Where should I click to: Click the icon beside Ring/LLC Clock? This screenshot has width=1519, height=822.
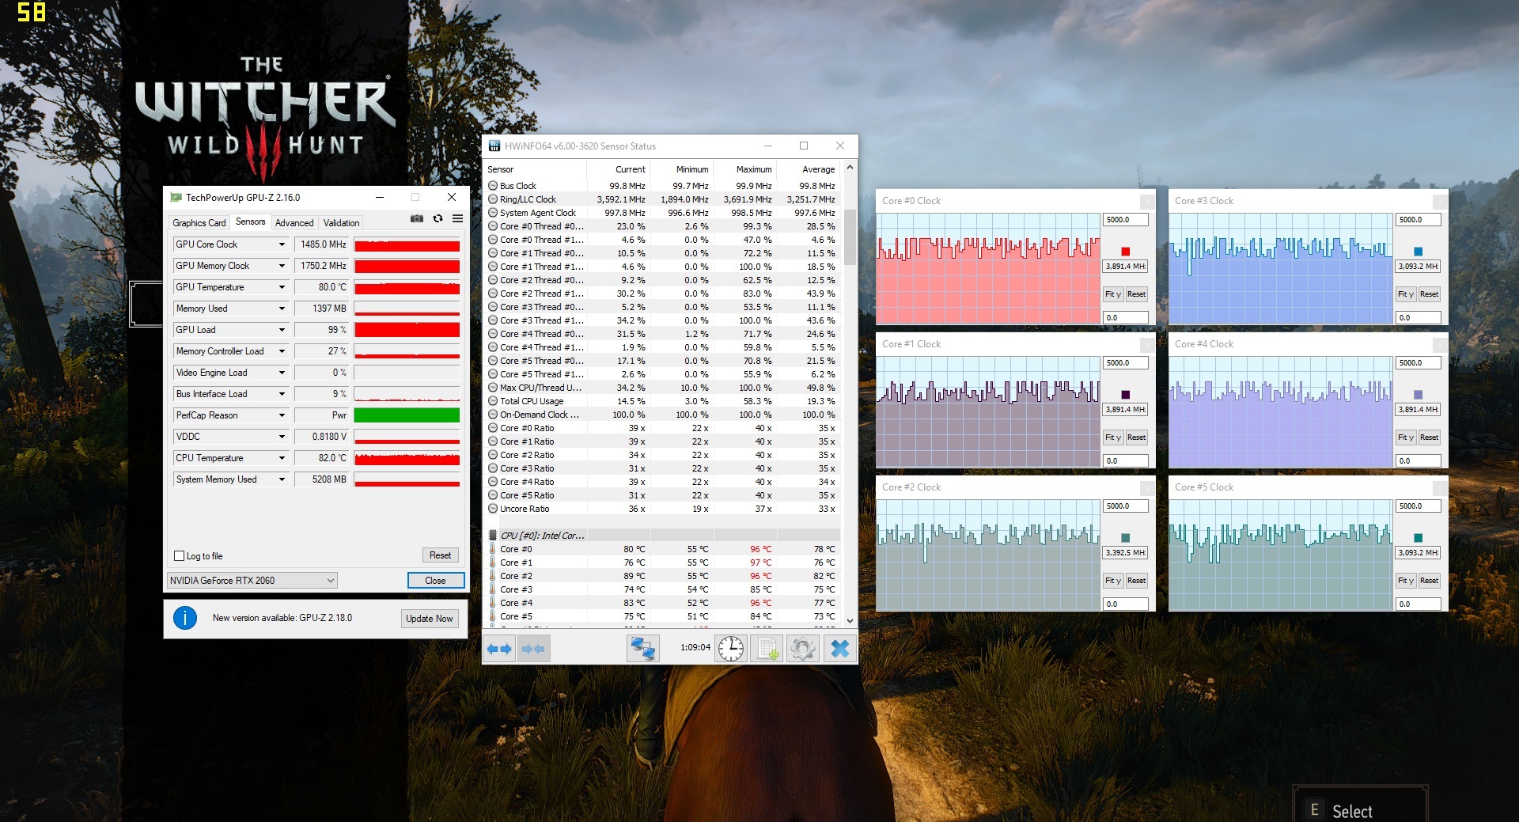coord(493,199)
